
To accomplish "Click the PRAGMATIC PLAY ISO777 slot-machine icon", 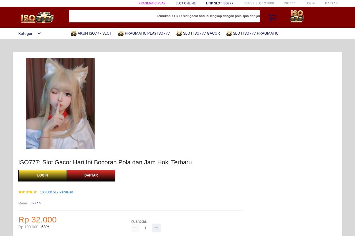I will click(121, 33).
